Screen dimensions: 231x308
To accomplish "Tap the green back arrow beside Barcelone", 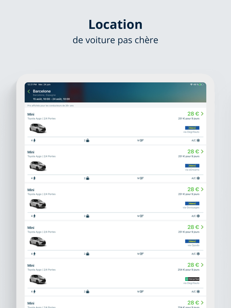I will [29, 91].
